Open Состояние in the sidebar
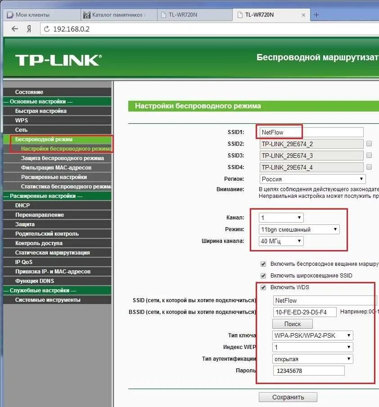The height and width of the screenshot is (407, 379). click(57, 92)
